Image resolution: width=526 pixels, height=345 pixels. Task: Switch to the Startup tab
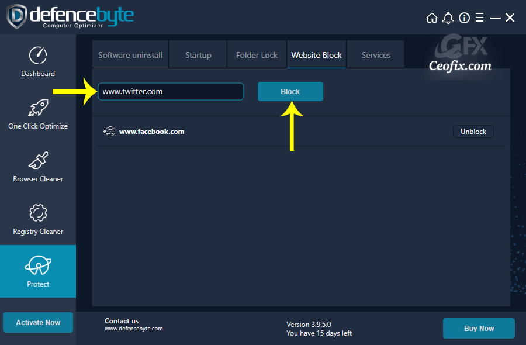[x=198, y=55]
